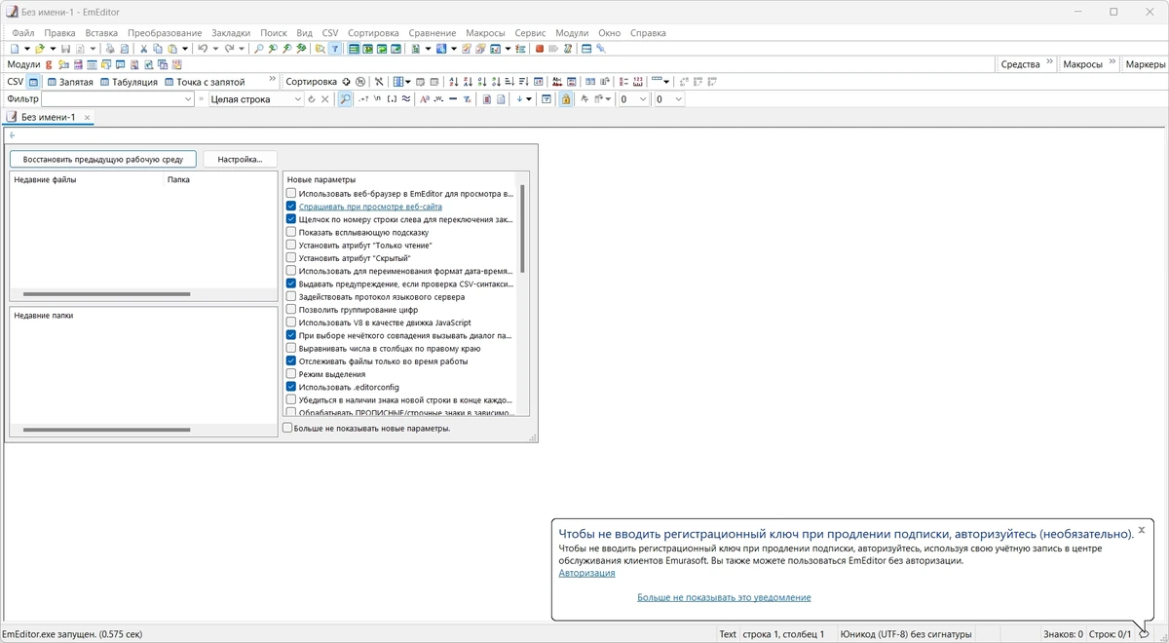
Task: Click the New file icon
Action: (14, 48)
